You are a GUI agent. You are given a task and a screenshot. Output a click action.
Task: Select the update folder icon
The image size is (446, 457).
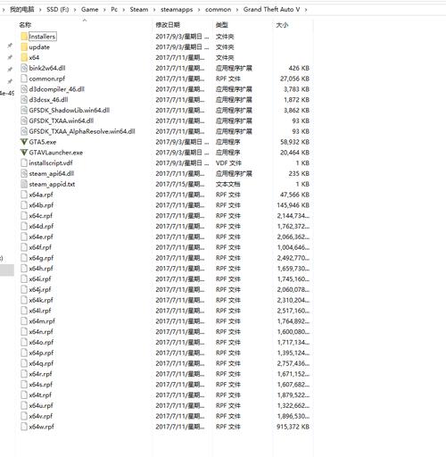(24, 47)
